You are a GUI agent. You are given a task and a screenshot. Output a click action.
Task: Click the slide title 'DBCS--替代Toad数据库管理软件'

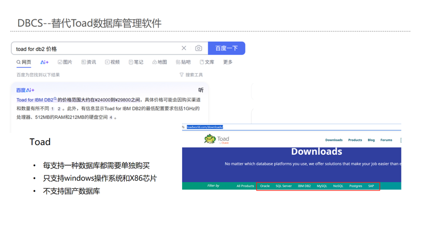click(x=89, y=23)
